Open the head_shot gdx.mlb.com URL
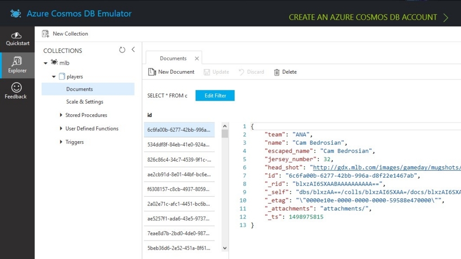 tap(387, 167)
